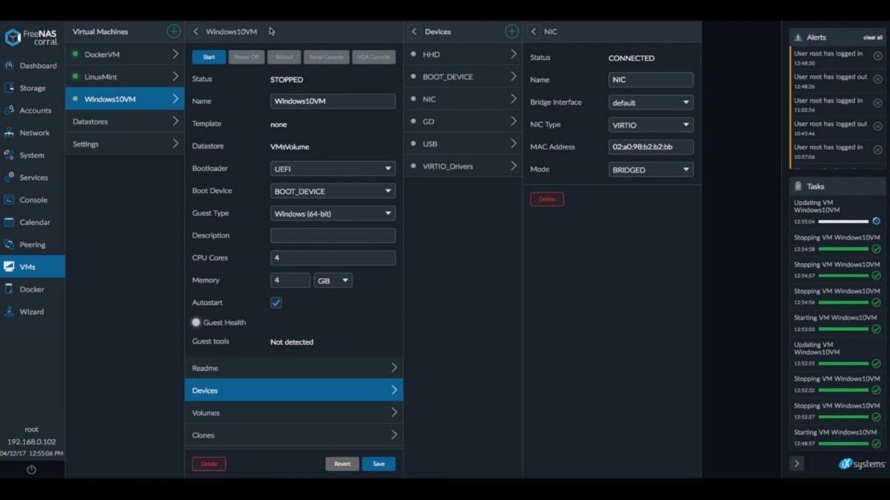Open the Network sidebar icon
This screenshot has width=890, height=500.
coord(9,132)
